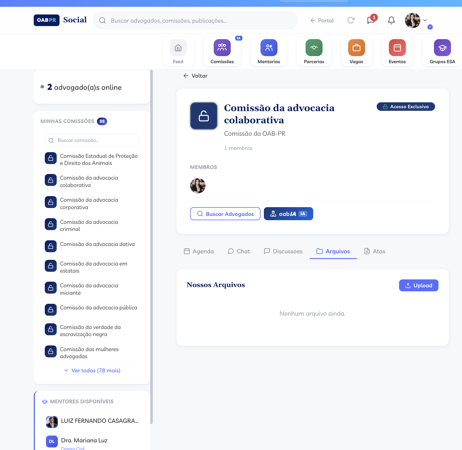Go to the Feed home icon

178,48
